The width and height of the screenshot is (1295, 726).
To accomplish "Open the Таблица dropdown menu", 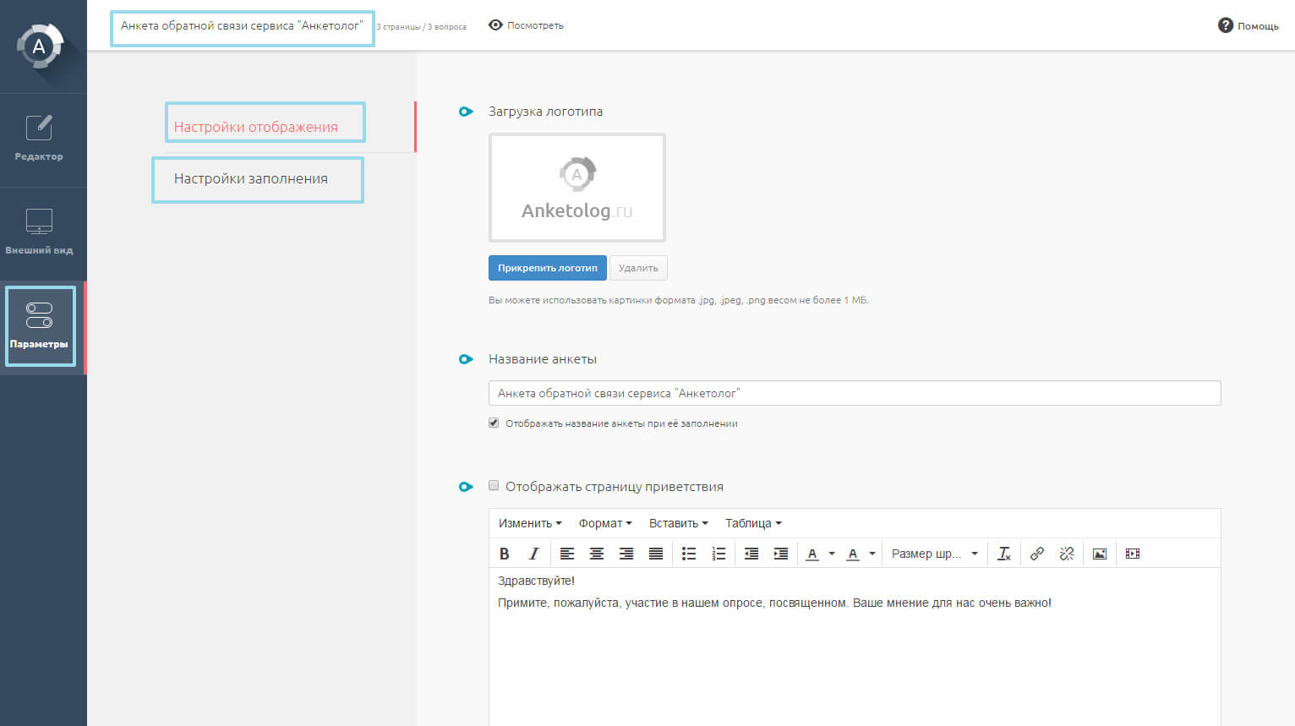I will coord(753,523).
